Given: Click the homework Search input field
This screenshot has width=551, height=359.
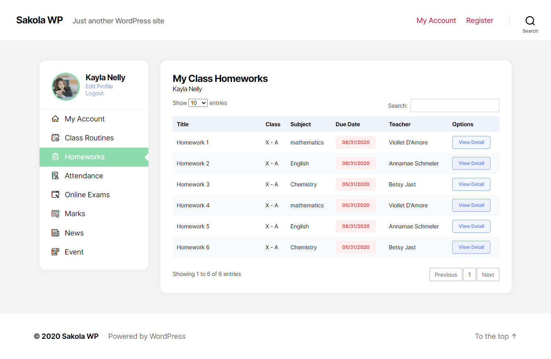Looking at the screenshot, I should (x=455, y=106).
